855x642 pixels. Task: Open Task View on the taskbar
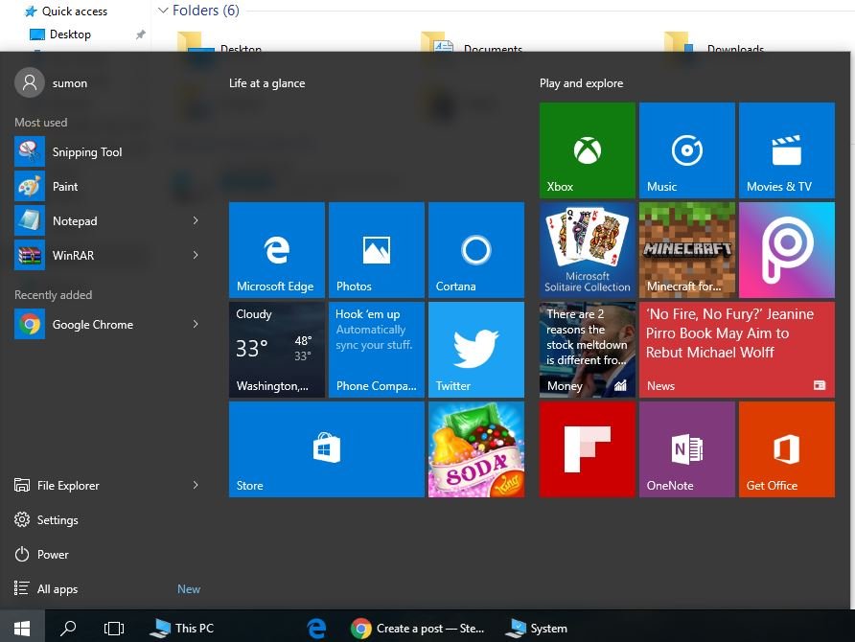113,628
